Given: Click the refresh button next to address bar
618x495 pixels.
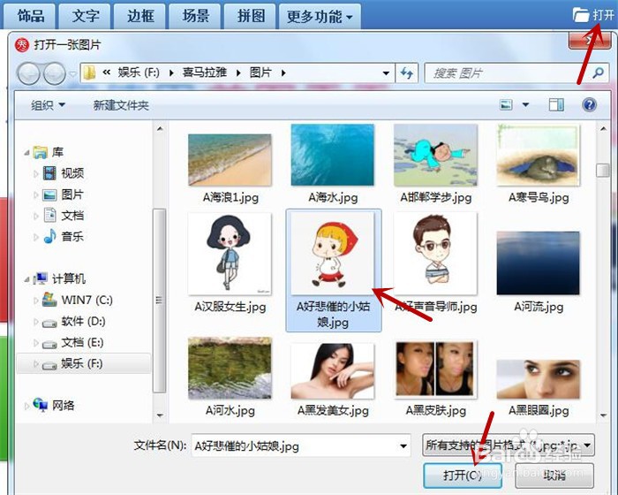Looking at the screenshot, I should coord(407,73).
